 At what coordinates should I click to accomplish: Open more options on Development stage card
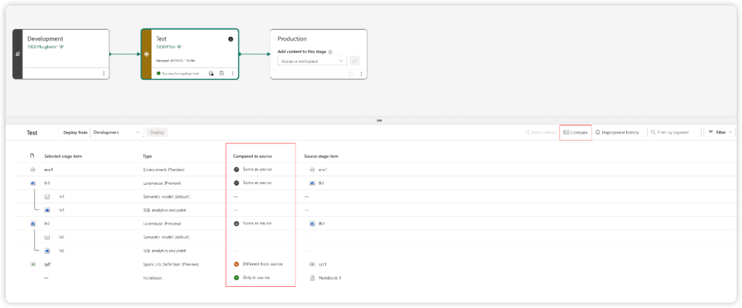tap(104, 73)
